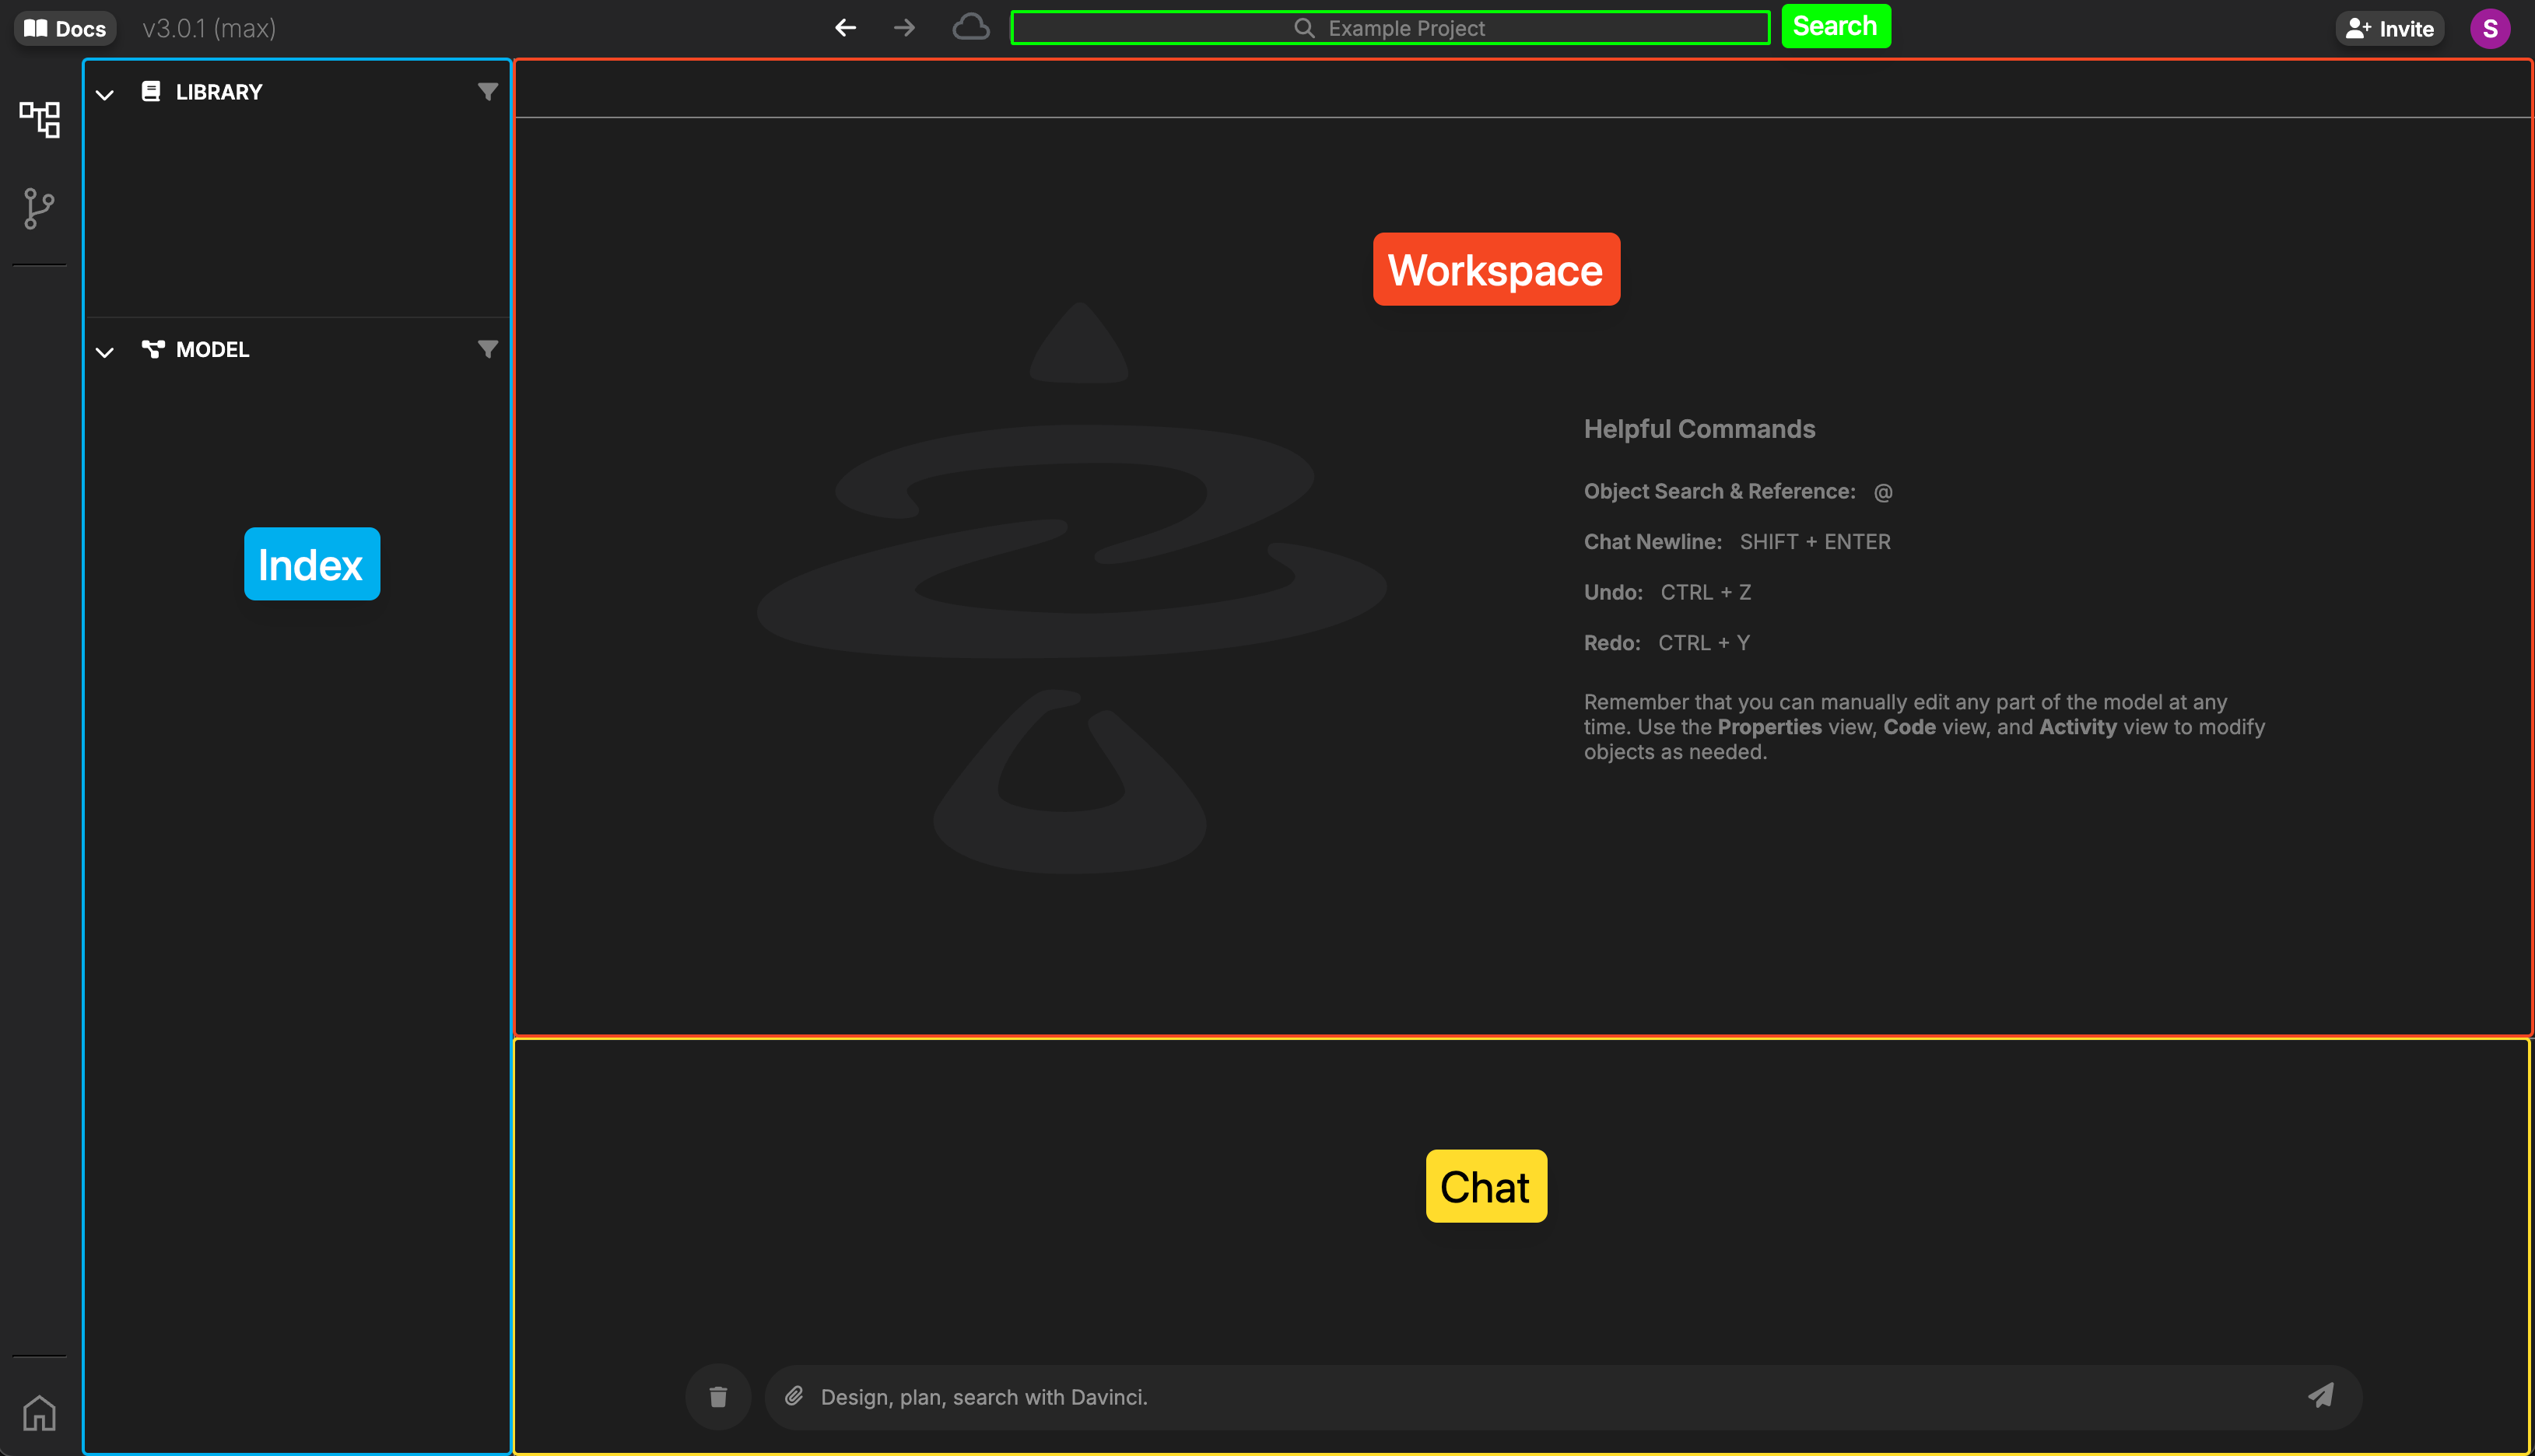Send message with paper plane icon
2535x1456 pixels.
(x=2321, y=1396)
